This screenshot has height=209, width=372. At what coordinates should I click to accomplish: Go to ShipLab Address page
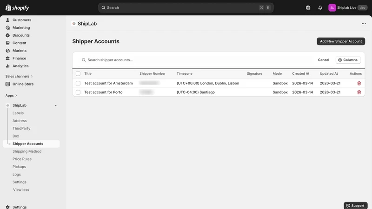click(x=20, y=121)
